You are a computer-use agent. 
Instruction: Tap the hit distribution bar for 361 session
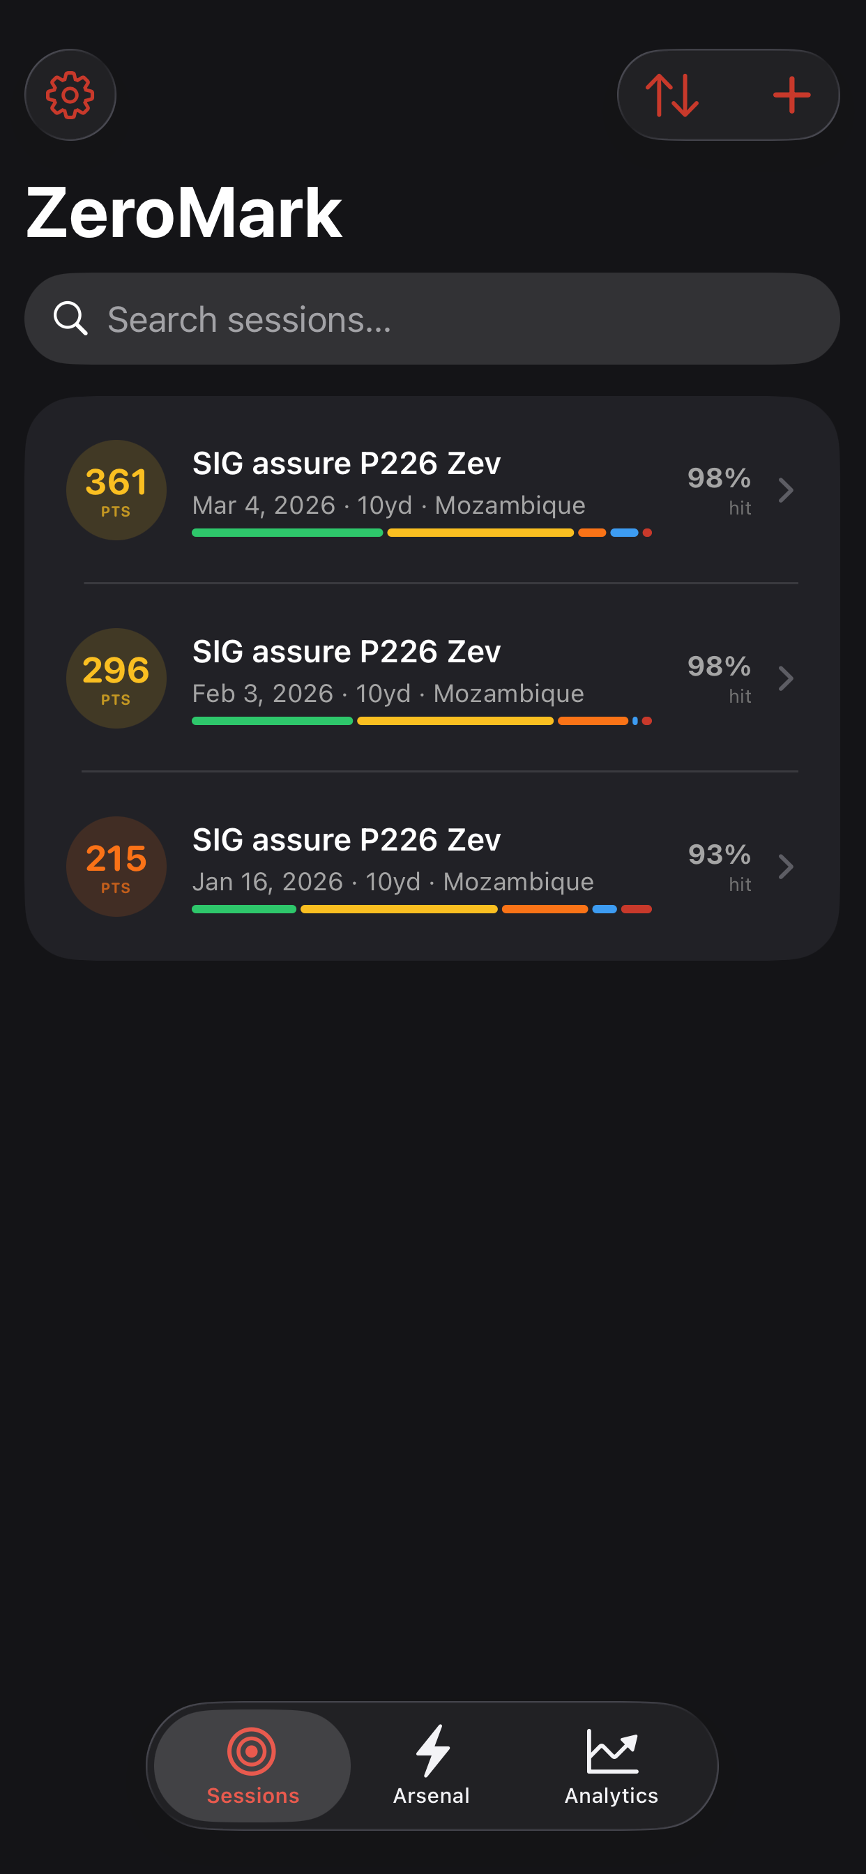421,533
